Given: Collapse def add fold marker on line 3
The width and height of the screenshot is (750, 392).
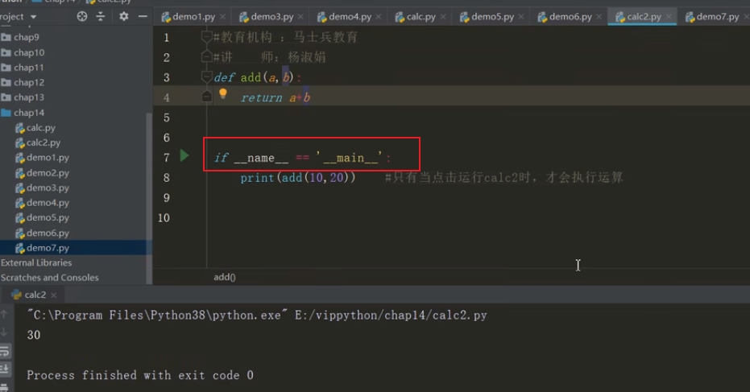Looking at the screenshot, I should pyautogui.click(x=206, y=77).
